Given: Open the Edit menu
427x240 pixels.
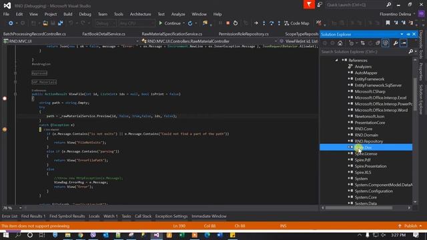Looking at the screenshot, I should 19,14.
